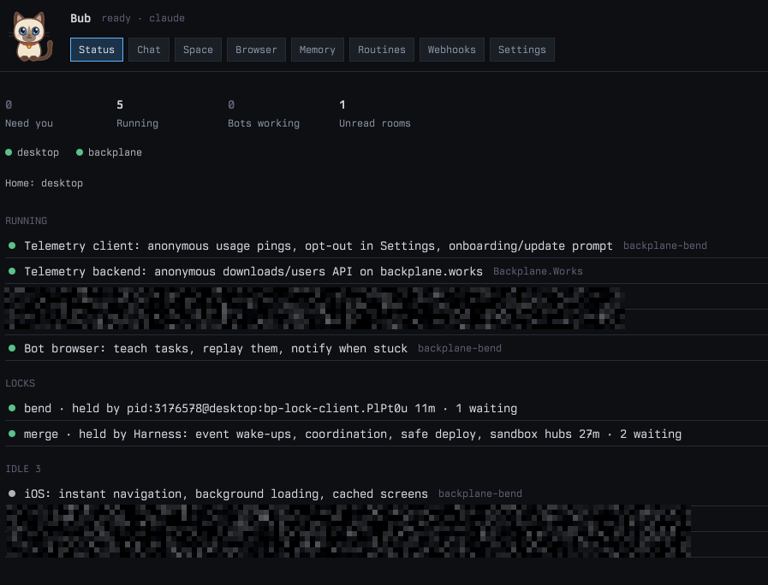
Task: Click the status dot beside bend lock
Action: [12, 408]
